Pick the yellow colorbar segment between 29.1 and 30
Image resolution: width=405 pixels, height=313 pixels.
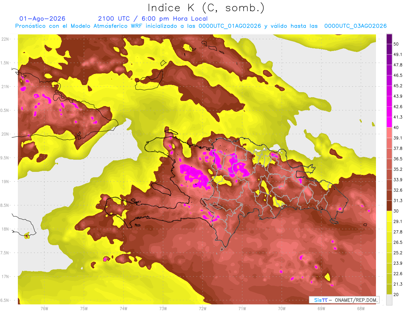389,216
